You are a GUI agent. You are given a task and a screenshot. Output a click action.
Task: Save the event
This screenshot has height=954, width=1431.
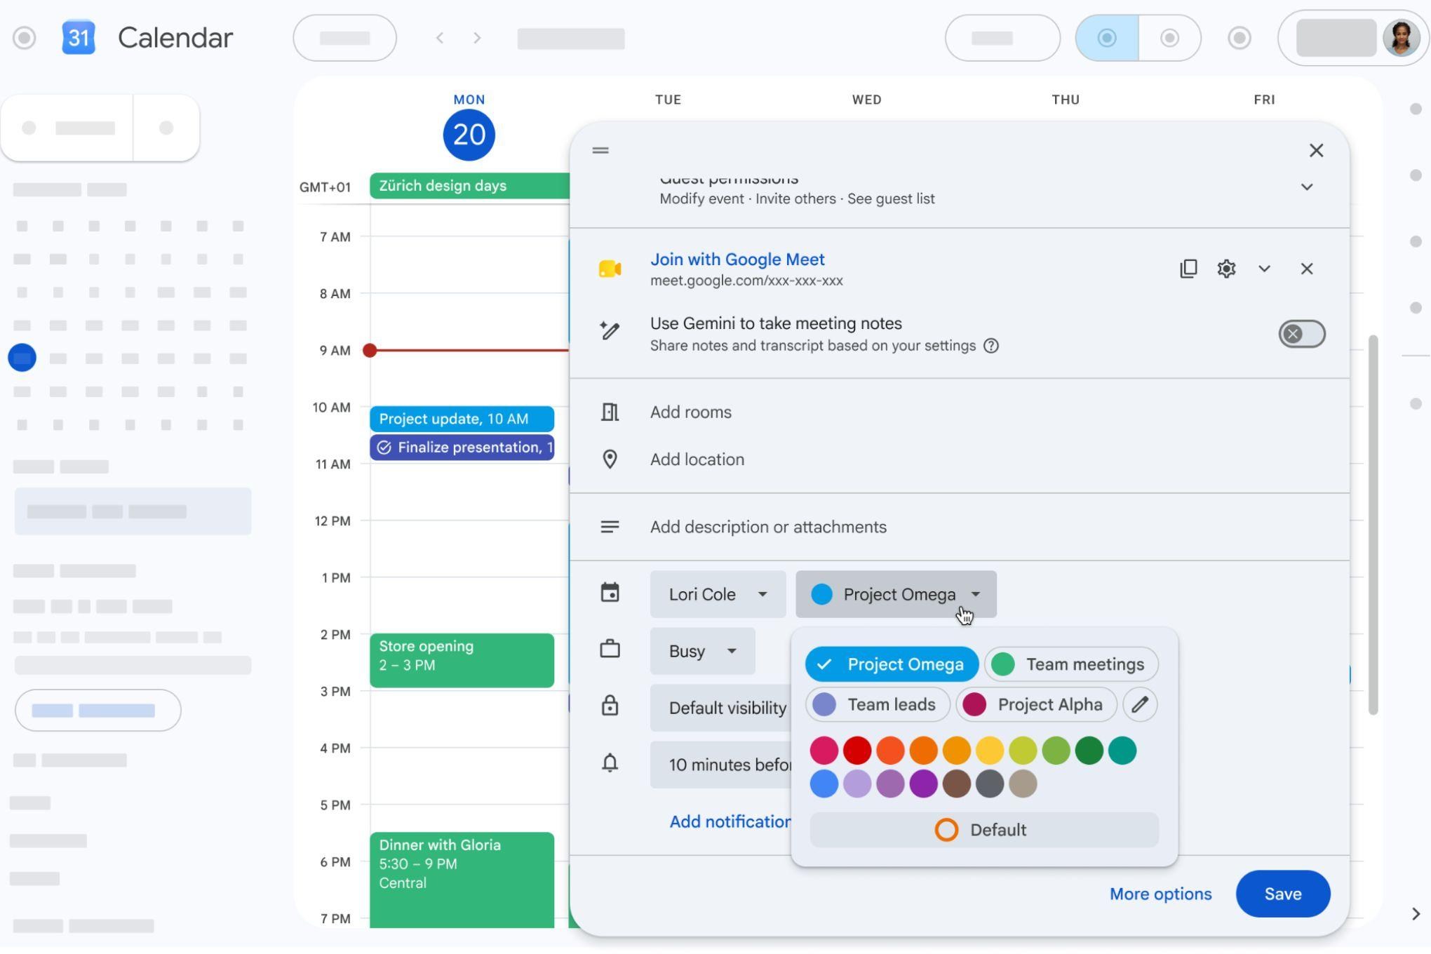1283,894
